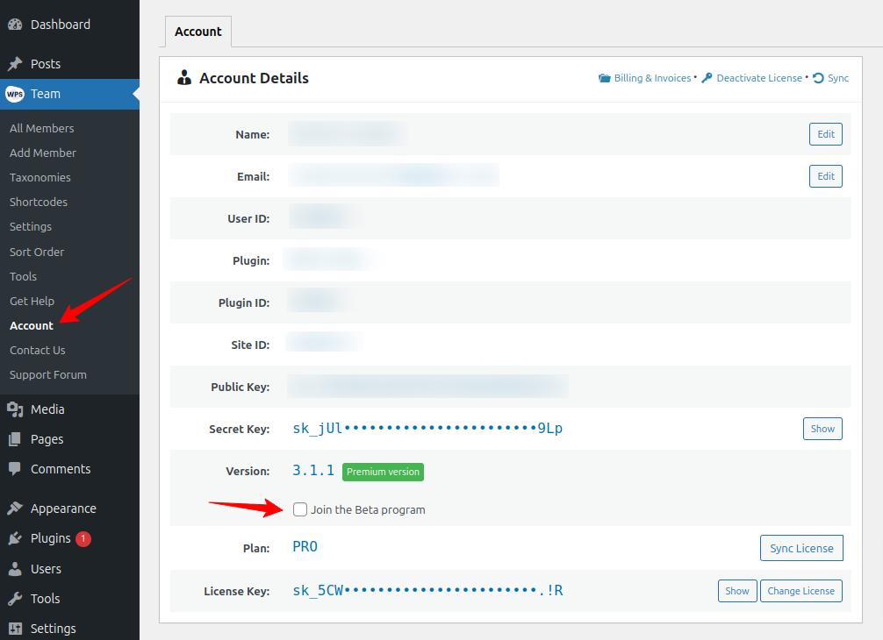
Task: Click the Comments speech-bubble icon
Action: click(17, 468)
